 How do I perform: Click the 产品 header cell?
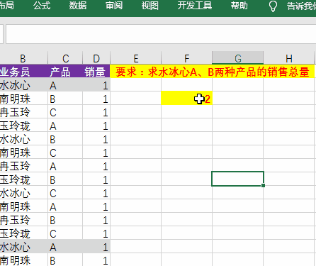point(65,72)
